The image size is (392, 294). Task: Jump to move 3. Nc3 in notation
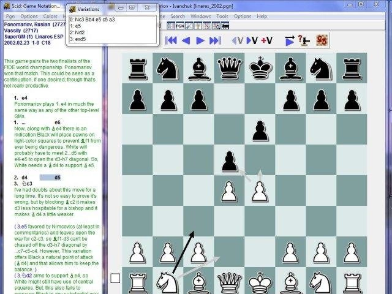tap(27, 184)
